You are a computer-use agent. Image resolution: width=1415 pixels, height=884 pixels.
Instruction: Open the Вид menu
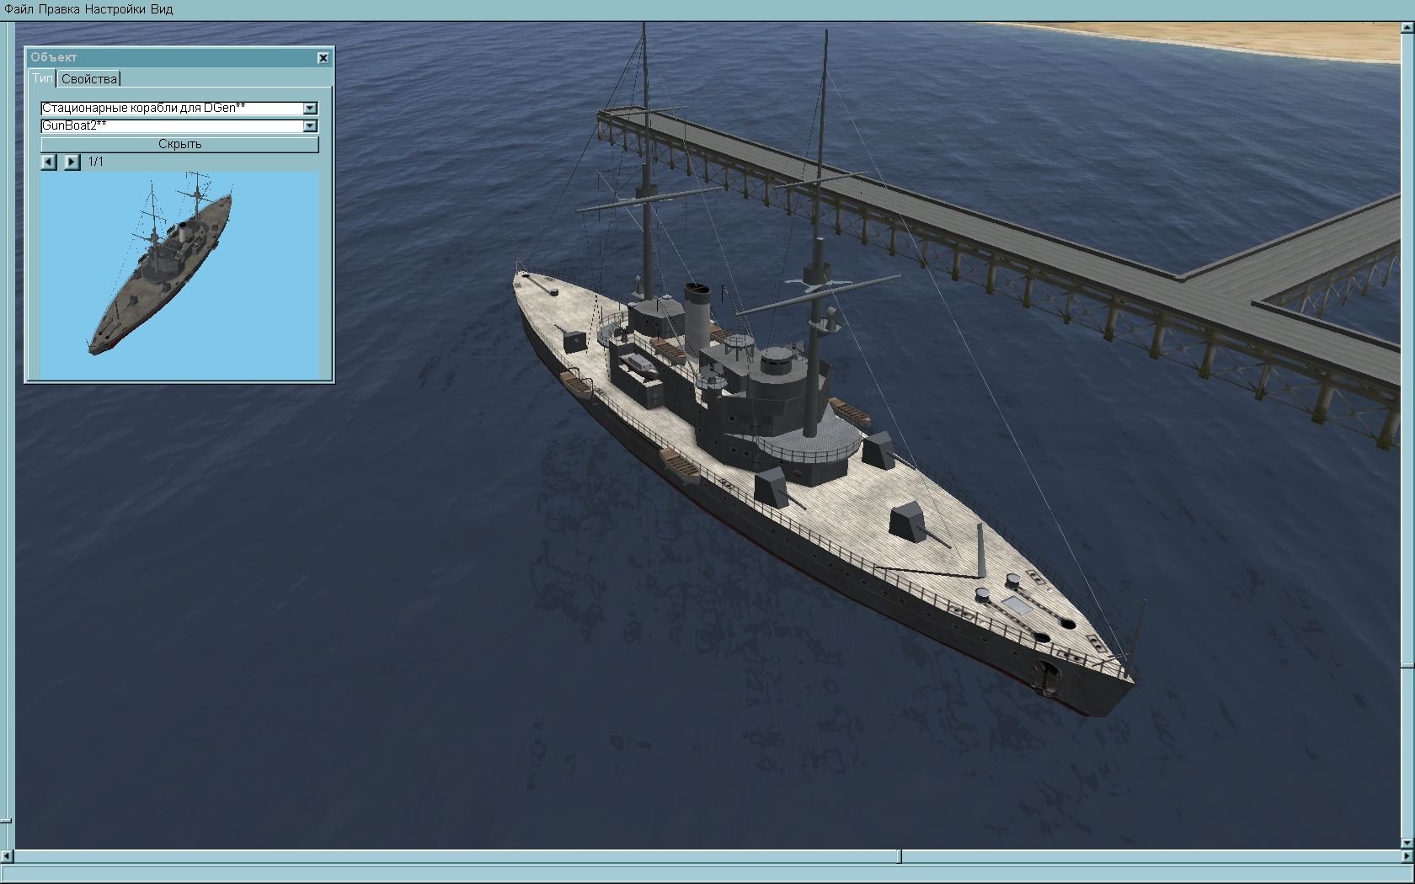[x=162, y=9]
